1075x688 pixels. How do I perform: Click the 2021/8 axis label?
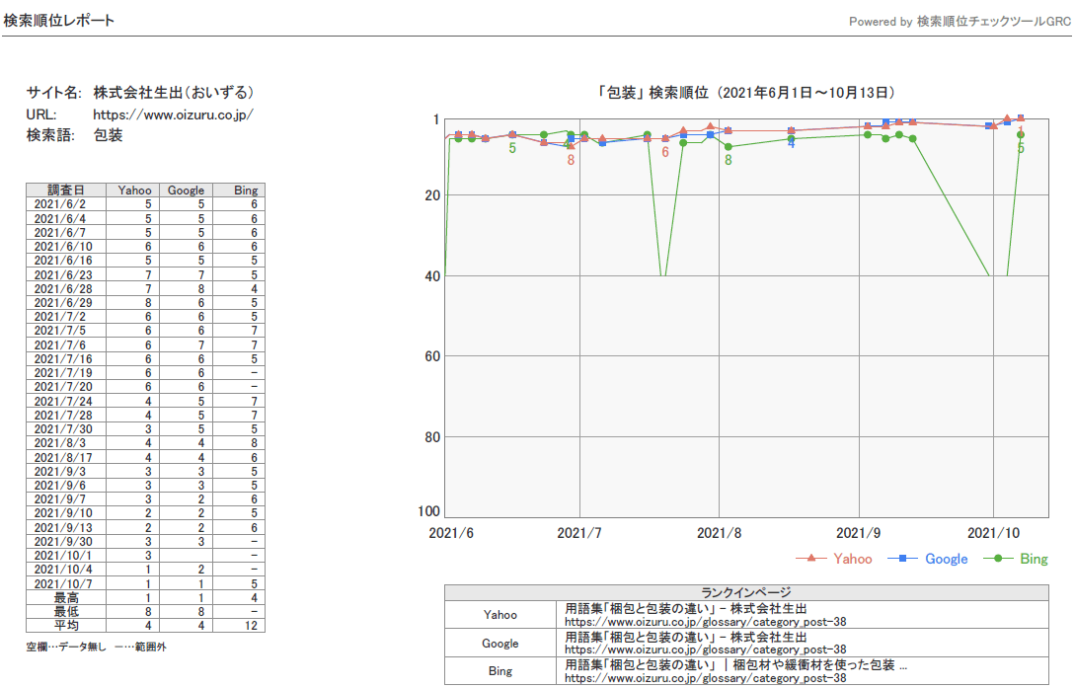tap(719, 532)
